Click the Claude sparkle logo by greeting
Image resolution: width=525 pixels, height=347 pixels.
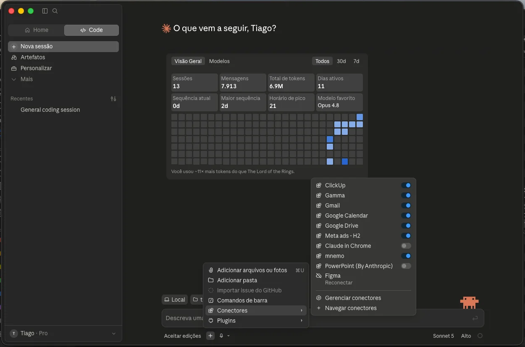pyautogui.click(x=166, y=29)
